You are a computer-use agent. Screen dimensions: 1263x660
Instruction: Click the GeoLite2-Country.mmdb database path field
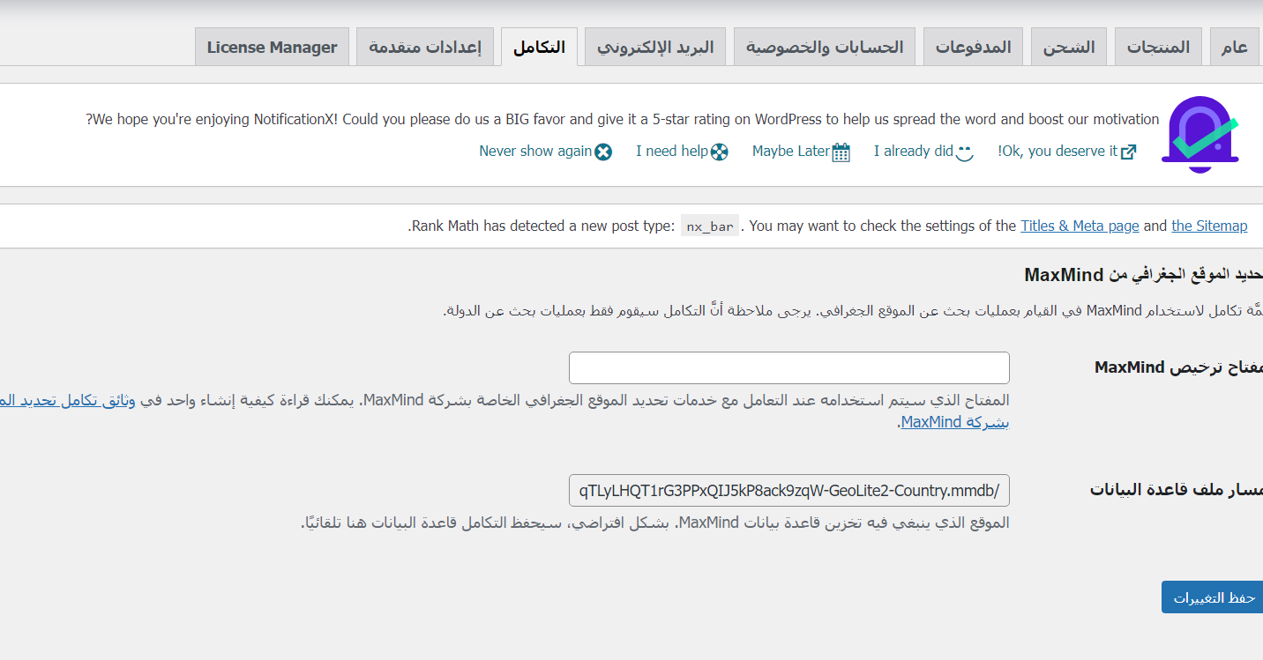[x=789, y=490]
